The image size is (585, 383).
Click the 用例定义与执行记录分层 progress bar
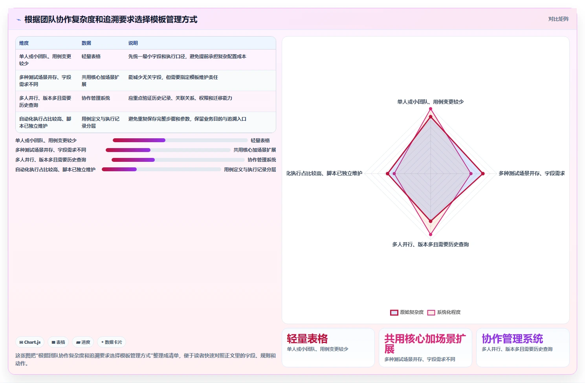coord(161,169)
